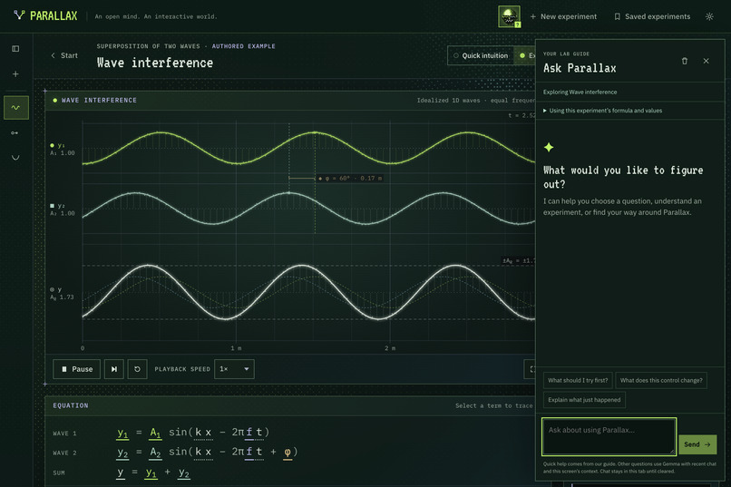Close the Ask Parallax panel
Screen dimensions: 731x487
coord(706,61)
